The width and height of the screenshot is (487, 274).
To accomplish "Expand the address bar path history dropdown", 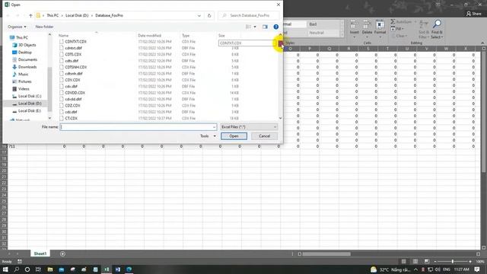I will pyautogui.click(x=199, y=15).
